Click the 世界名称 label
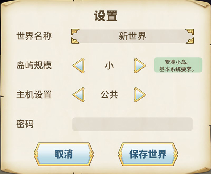 click(x=34, y=36)
